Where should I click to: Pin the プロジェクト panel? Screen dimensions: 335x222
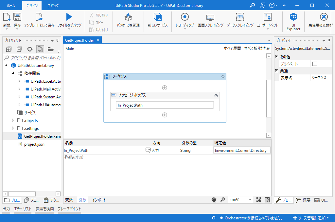click(x=57, y=40)
